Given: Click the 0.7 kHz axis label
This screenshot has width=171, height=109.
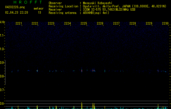Looking at the screenshot, I should click(2, 90).
